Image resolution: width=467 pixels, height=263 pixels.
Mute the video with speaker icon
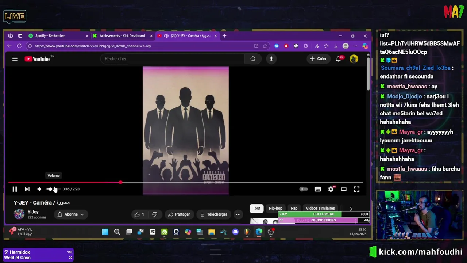pyautogui.click(x=39, y=189)
